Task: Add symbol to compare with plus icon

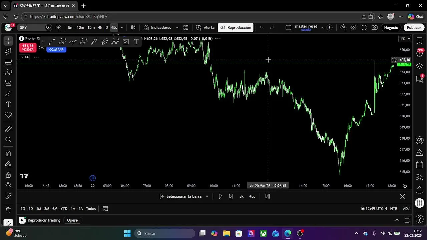Action: pyautogui.click(x=58, y=28)
